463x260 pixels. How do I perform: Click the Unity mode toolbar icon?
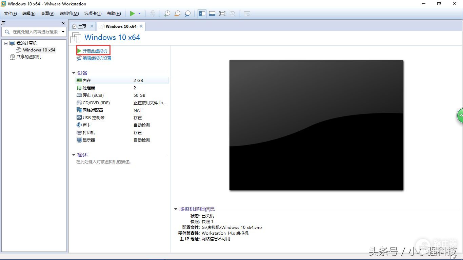[233, 14]
